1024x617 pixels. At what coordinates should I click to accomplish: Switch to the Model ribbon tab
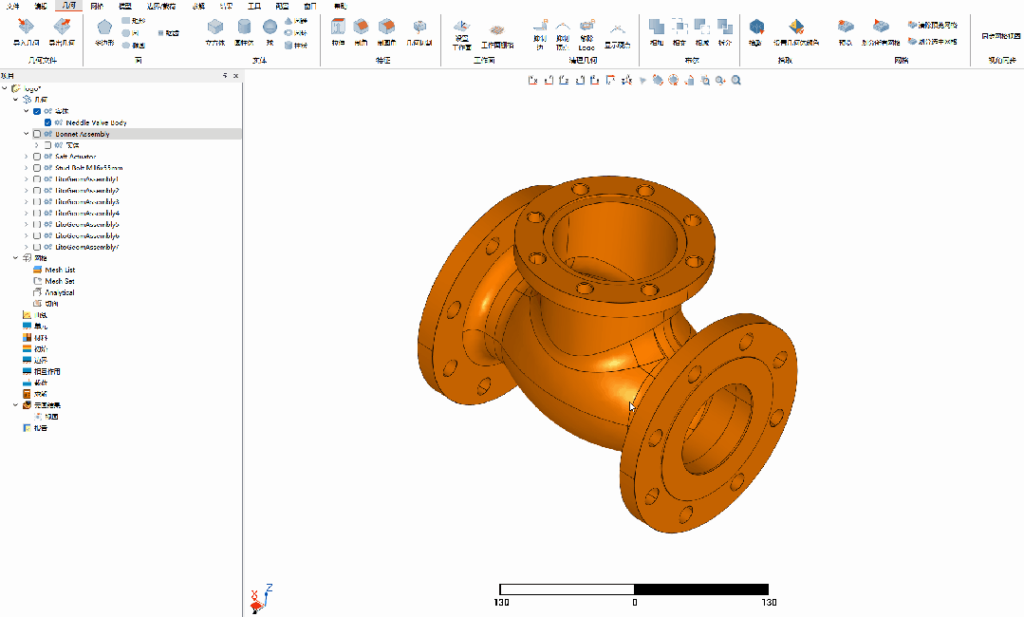click(x=125, y=6)
